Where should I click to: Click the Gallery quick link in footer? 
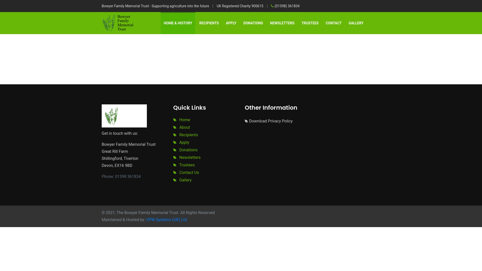[185, 180]
